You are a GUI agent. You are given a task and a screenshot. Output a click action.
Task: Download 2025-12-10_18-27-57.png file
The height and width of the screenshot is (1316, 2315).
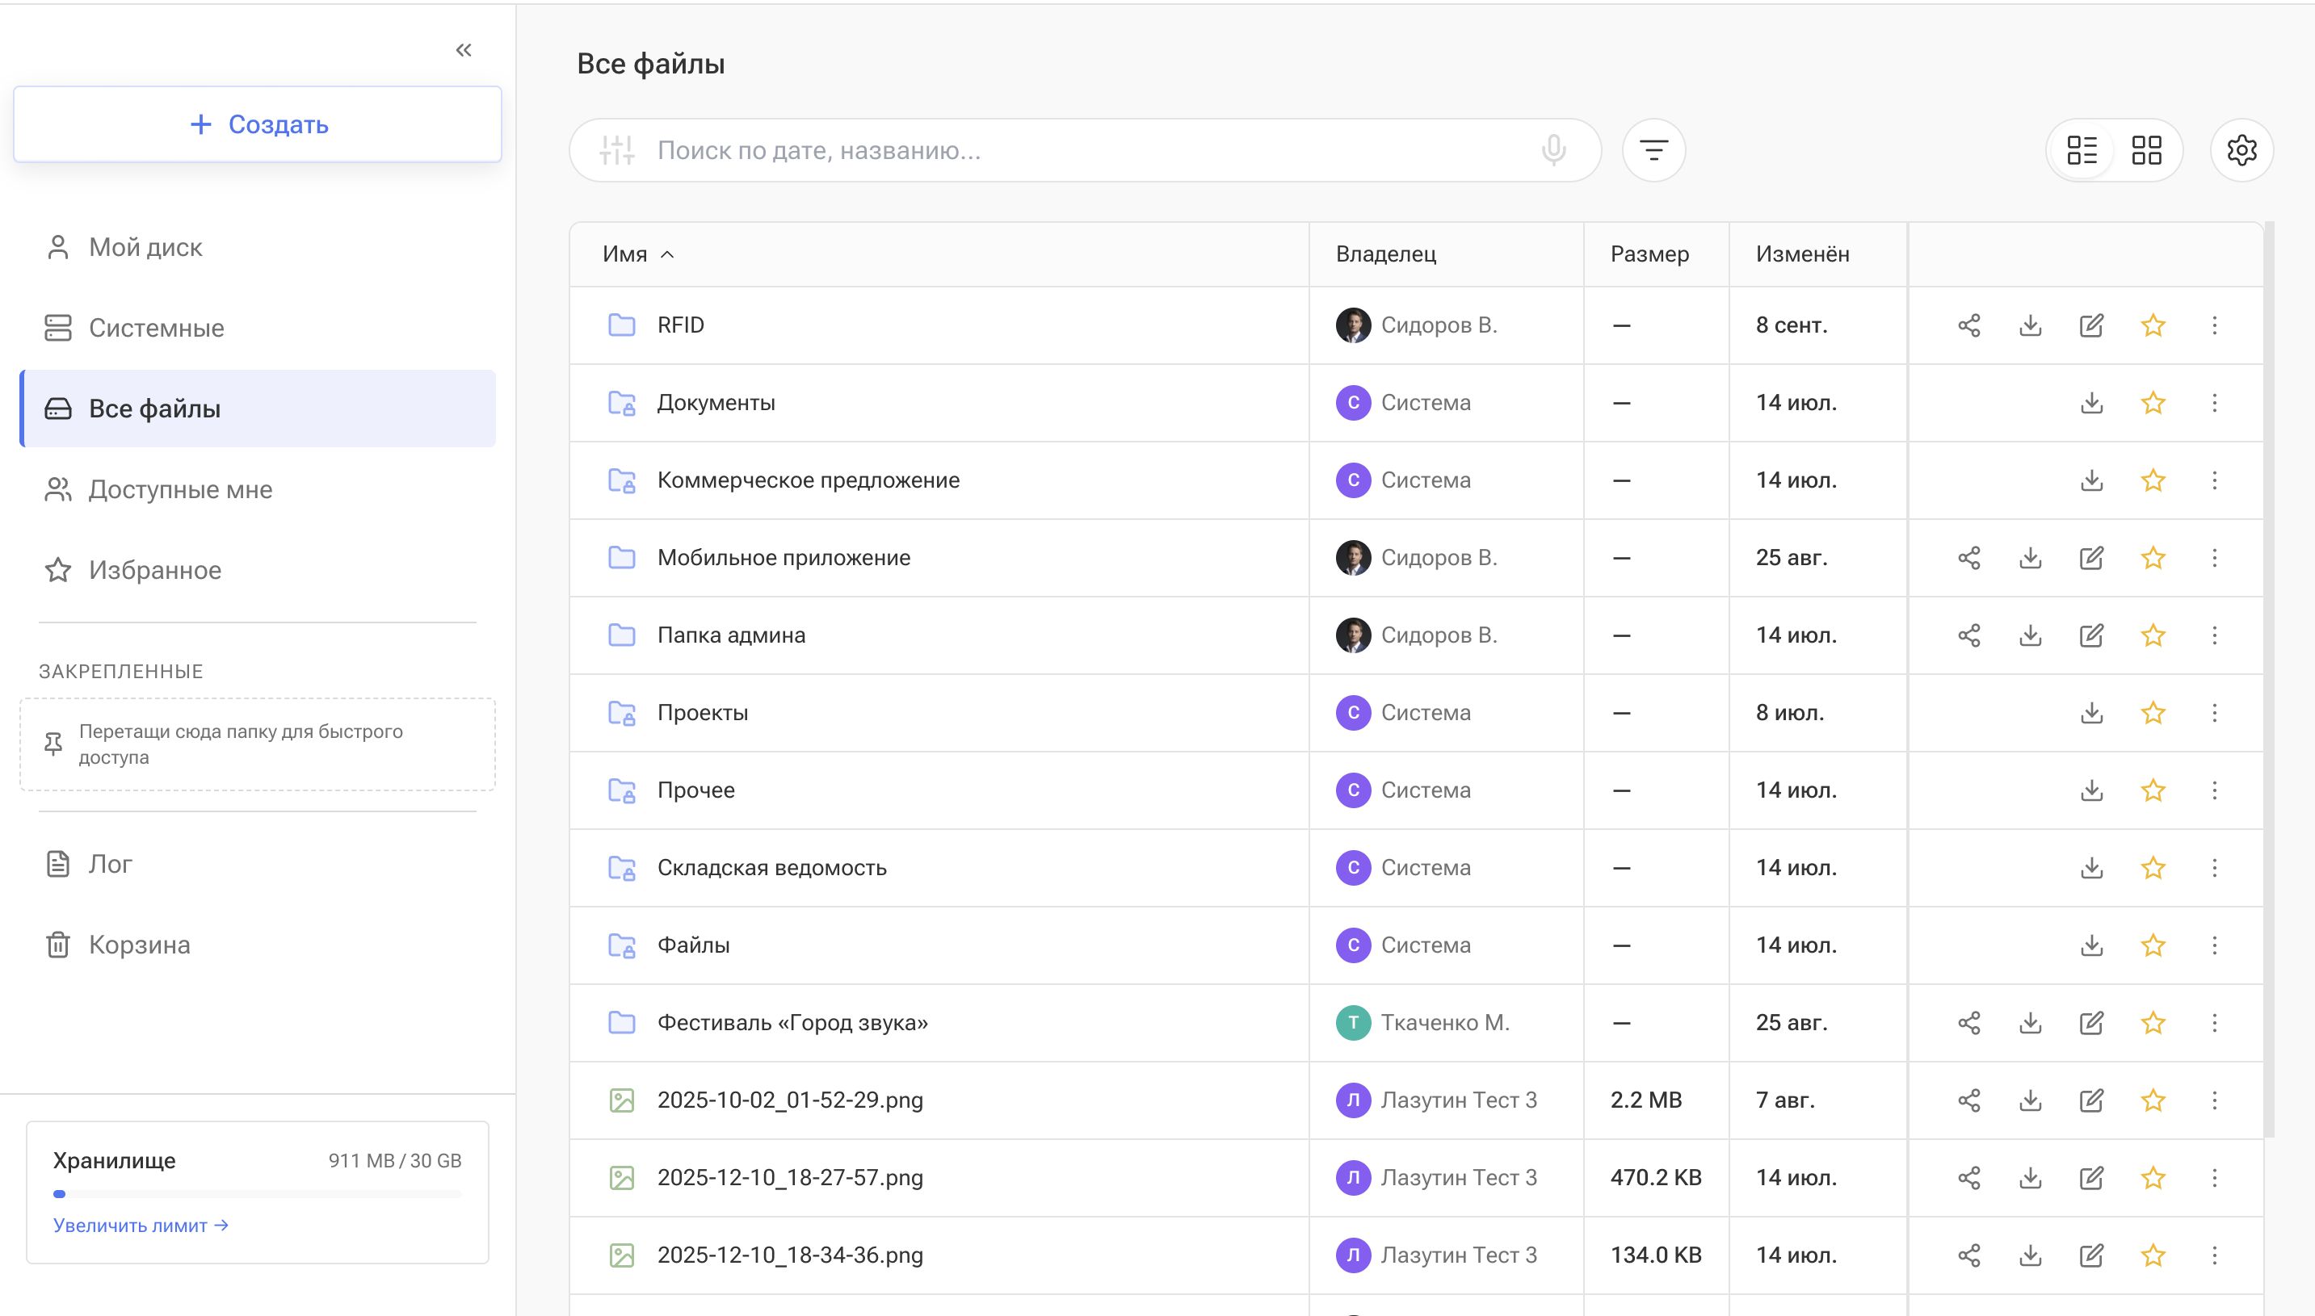[2030, 1178]
